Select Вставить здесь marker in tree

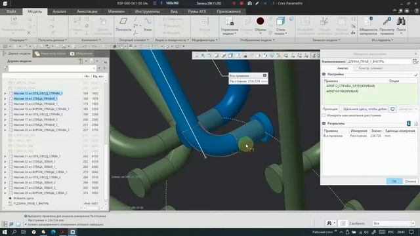point(24,198)
